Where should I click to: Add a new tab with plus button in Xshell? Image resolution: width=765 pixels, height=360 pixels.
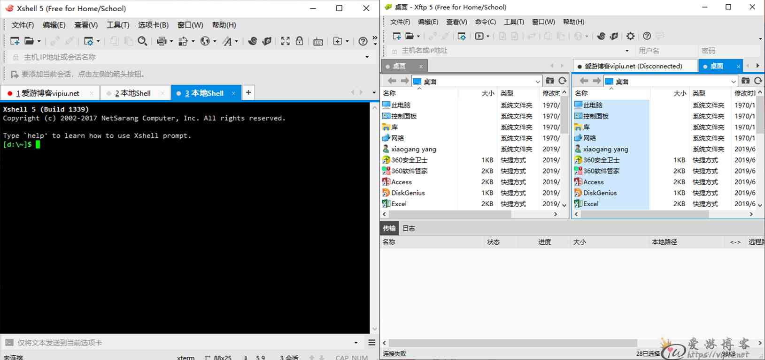pyautogui.click(x=248, y=93)
